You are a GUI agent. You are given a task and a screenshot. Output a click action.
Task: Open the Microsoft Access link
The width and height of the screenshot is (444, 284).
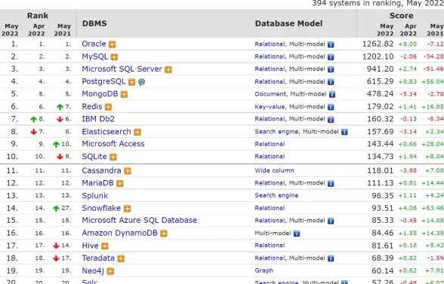[x=113, y=144]
